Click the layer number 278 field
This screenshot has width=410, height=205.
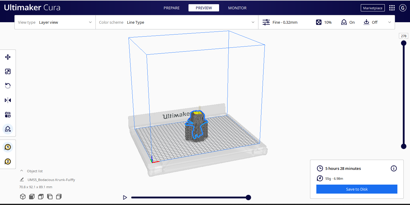tap(404, 36)
